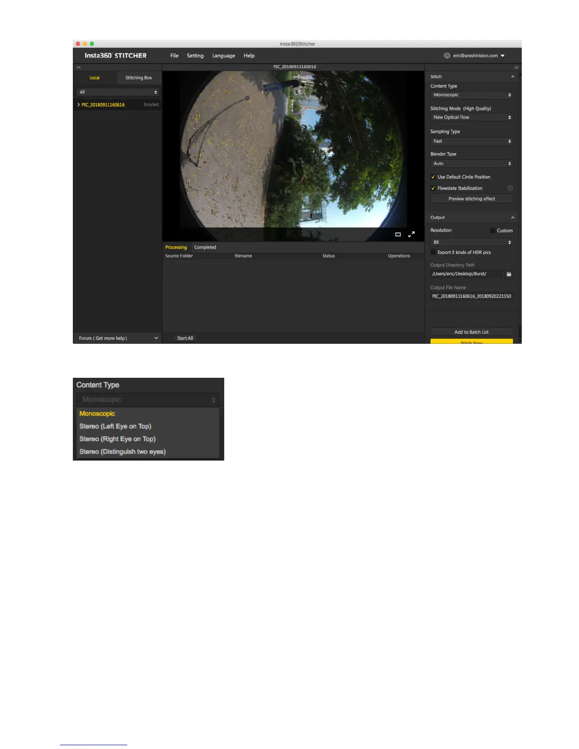
Task: Expand the preview to fullscreen
Action: coord(412,235)
